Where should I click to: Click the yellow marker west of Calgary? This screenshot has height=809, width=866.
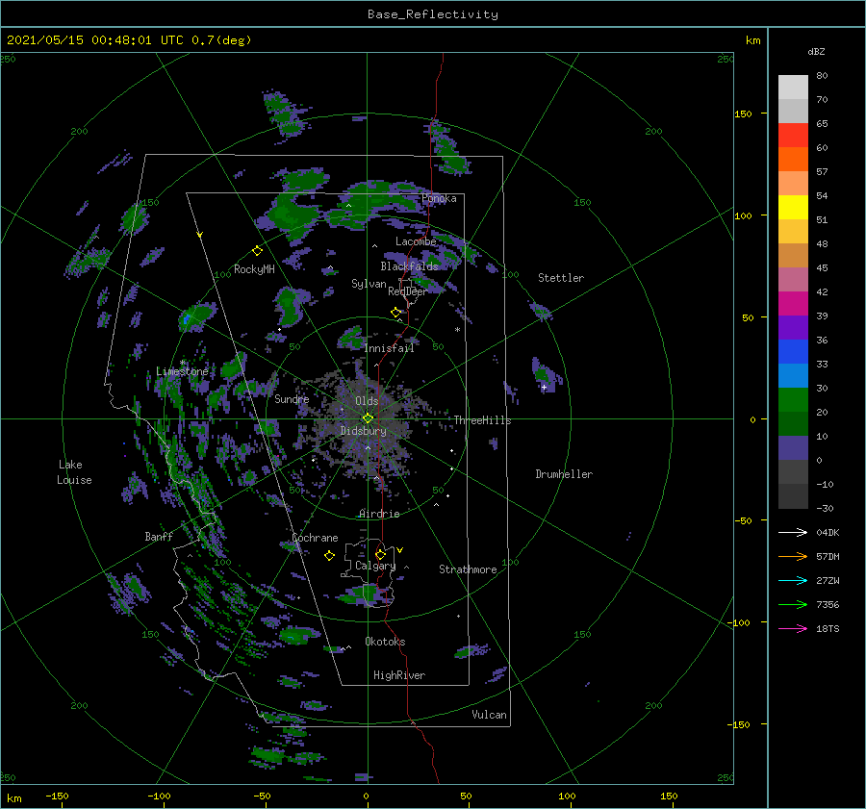click(329, 556)
